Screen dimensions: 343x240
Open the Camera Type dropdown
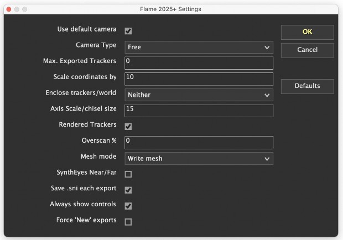pyautogui.click(x=199, y=47)
